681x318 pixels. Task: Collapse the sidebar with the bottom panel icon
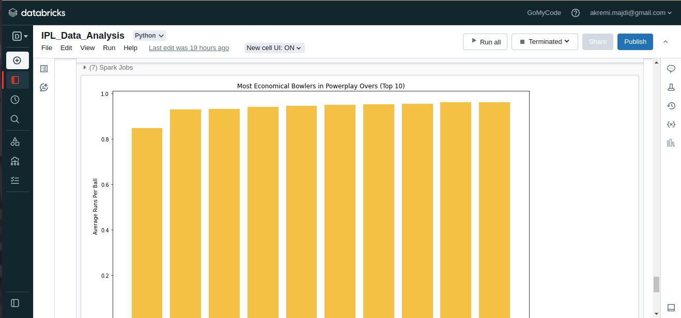click(x=15, y=303)
